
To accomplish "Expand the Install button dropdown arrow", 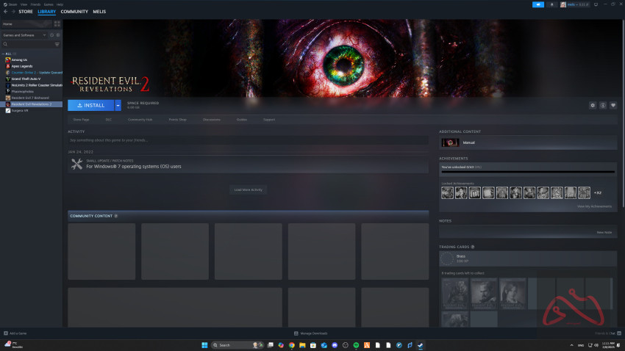I will [x=118, y=105].
